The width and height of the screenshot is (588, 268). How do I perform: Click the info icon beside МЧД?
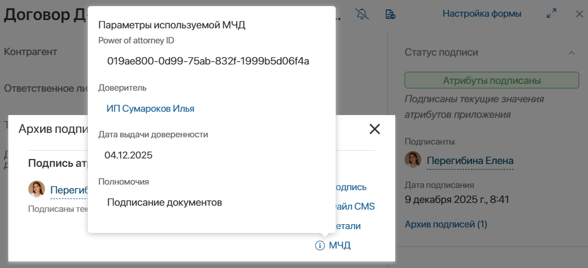click(320, 245)
